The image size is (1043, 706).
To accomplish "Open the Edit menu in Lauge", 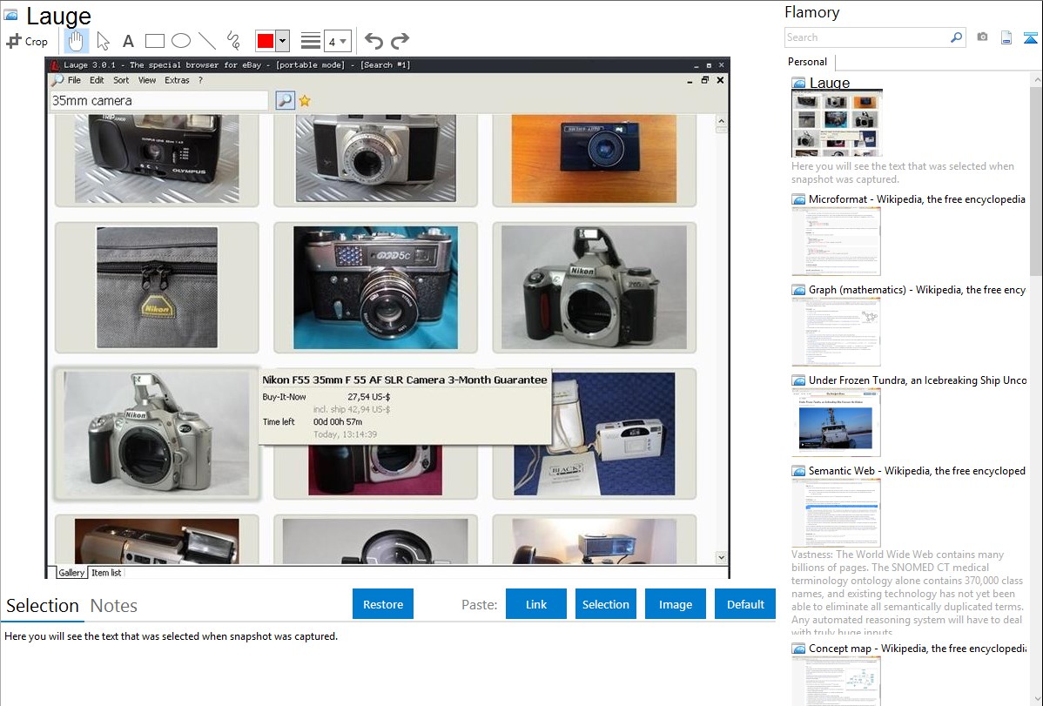I will coord(97,80).
